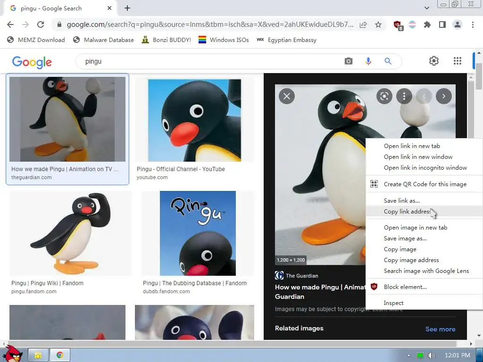The height and width of the screenshot is (362, 483).
Task: Click the Google logo
Action: pos(32,62)
